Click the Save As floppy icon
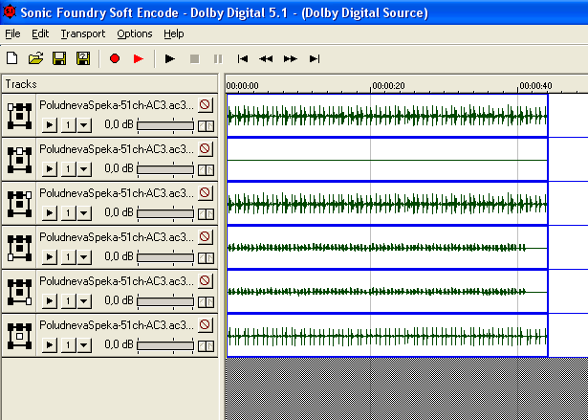588x420 pixels. tap(83, 58)
